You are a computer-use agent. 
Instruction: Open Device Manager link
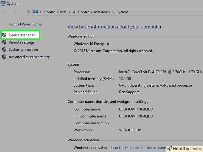tap(22, 35)
